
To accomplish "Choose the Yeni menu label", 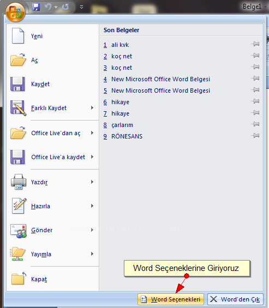I will (x=37, y=36).
